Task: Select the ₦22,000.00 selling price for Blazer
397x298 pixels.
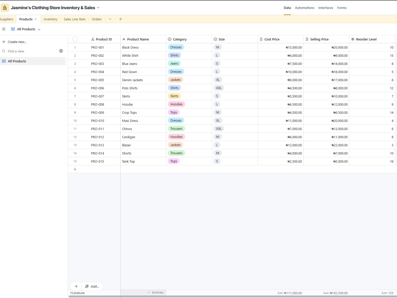Action: tap(326, 145)
